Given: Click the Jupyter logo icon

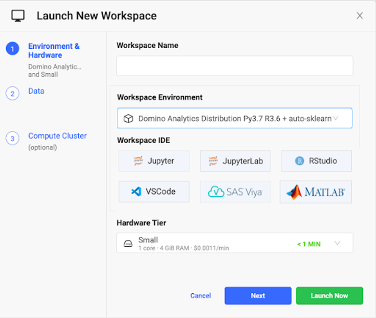Looking at the screenshot, I should coord(138,161).
